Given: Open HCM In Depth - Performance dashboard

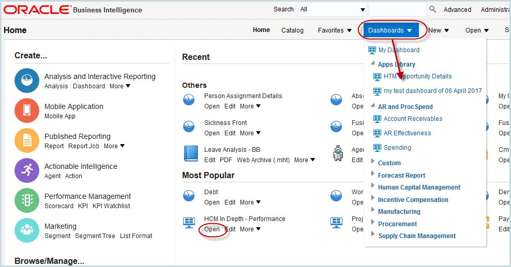Looking at the screenshot, I should click(212, 229).
